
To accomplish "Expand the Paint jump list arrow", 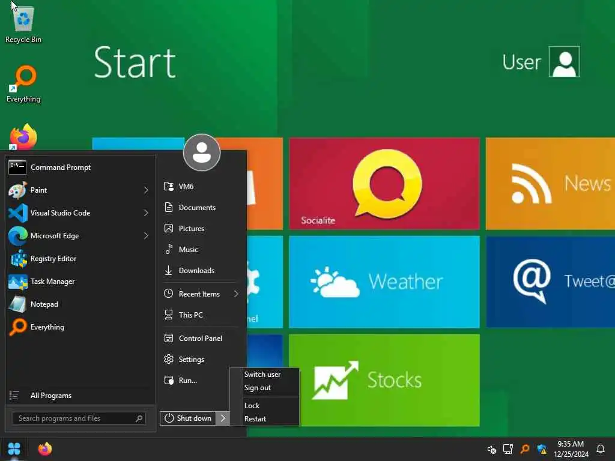I will [x=147, y=190].
